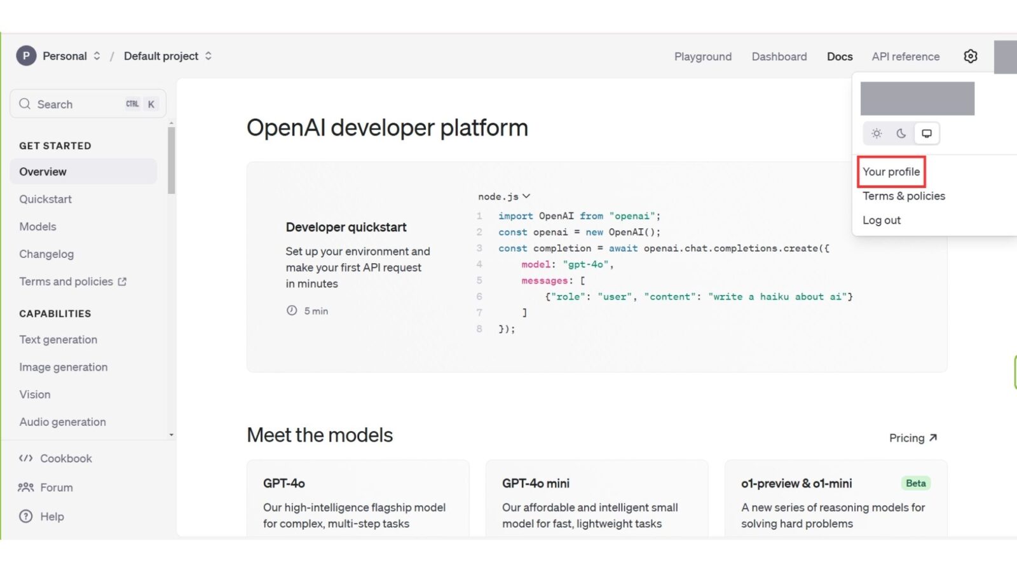Select system theme with the monitor toggle
Screen dimensions: 1017x572
click(926, 133)
